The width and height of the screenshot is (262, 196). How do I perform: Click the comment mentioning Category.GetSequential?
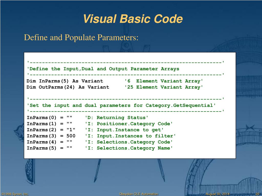coord(122,105)
